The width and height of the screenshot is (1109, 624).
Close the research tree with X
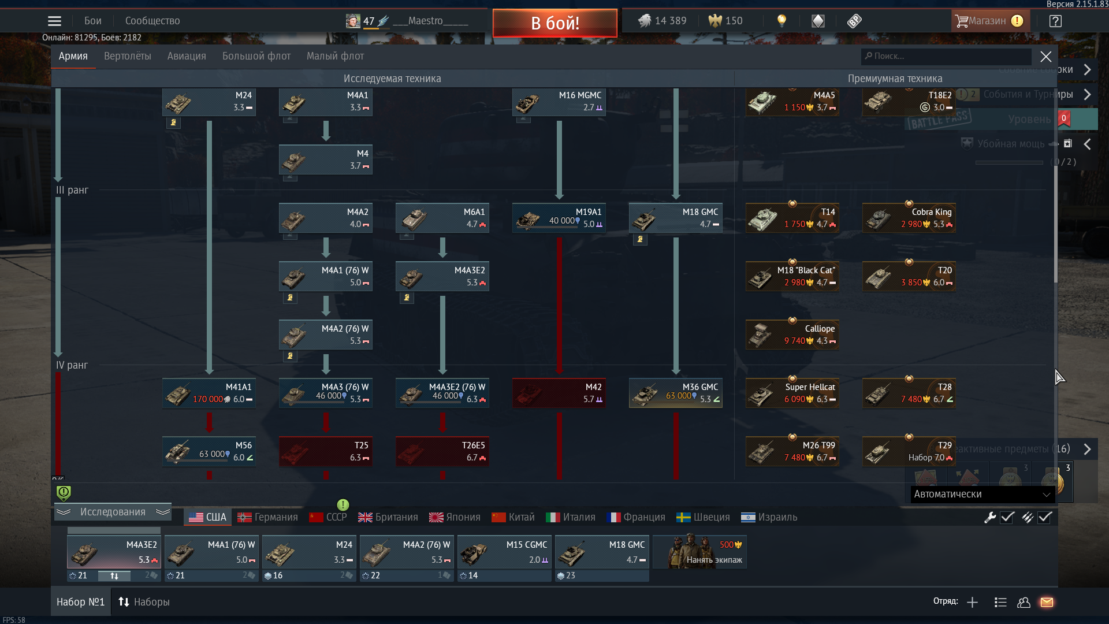click(x=1045, y=57)
